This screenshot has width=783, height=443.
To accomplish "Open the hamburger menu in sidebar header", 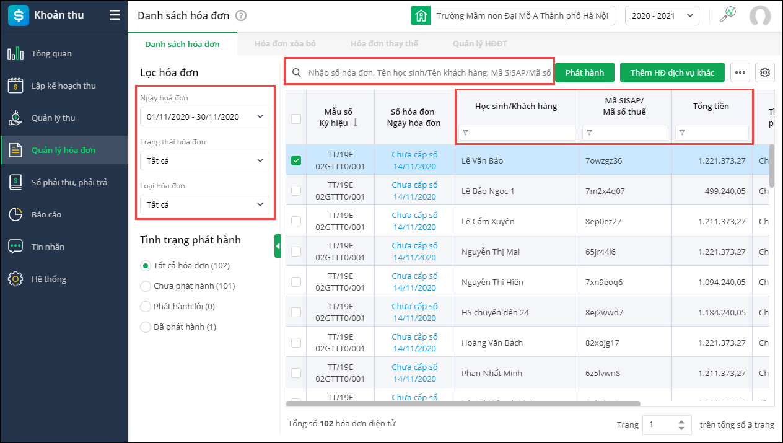I will click(114, 15).
